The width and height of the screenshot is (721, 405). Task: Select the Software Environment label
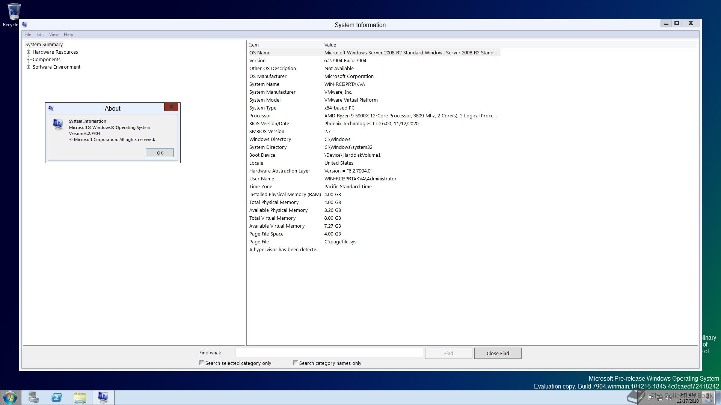pos(56,67)
